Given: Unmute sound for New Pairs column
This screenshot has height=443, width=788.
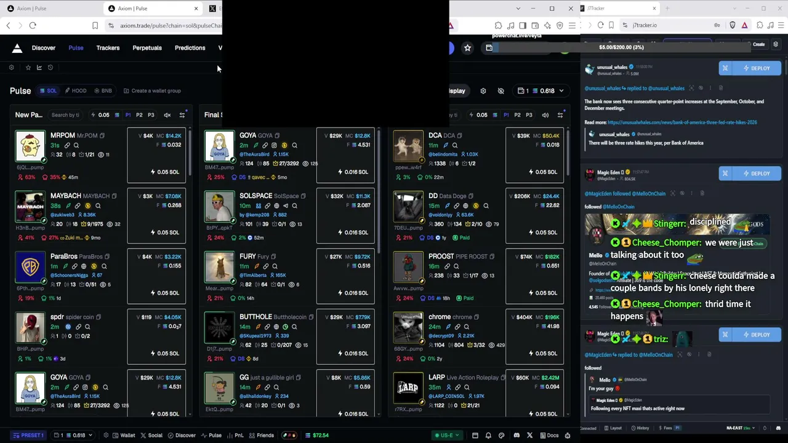Looking at the screenshot, I should [167, 115].
